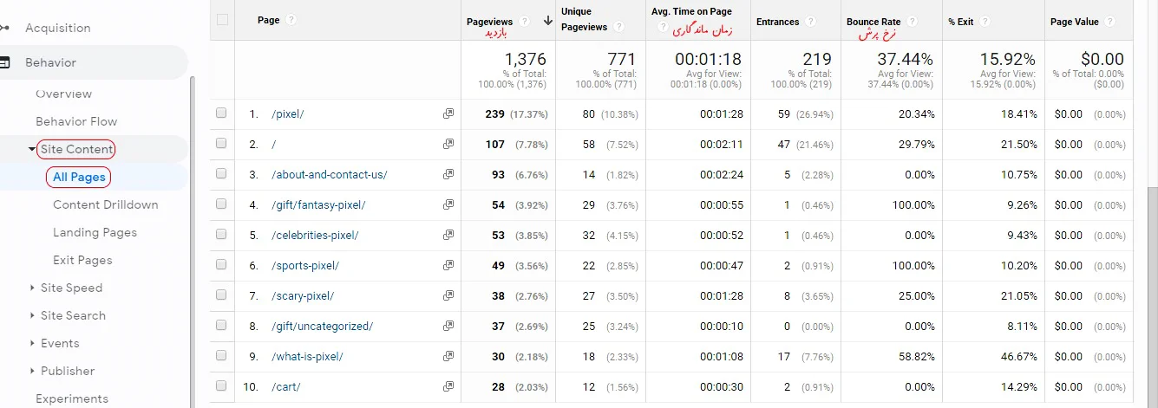Go to Behavior Flow report
This screenshot has width=1158, height=408.
tap(76, 121)
